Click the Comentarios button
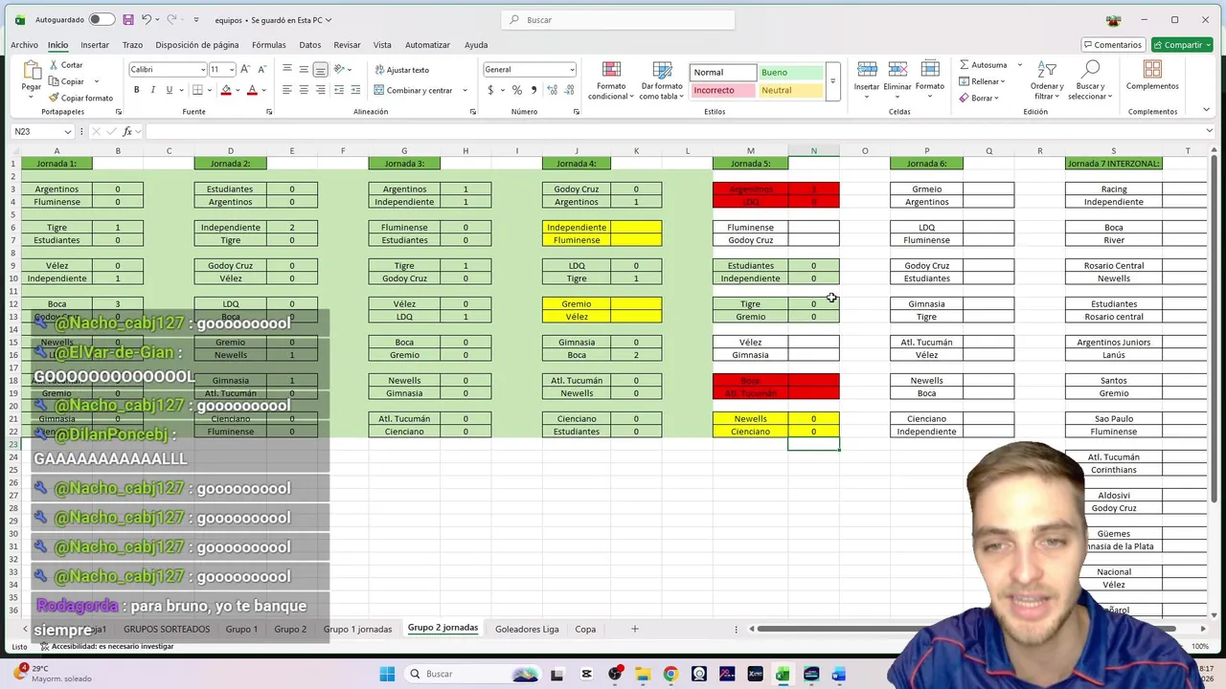Image resolution: width=1226 pixels, height=689 pixels. tap(1113, 45)
